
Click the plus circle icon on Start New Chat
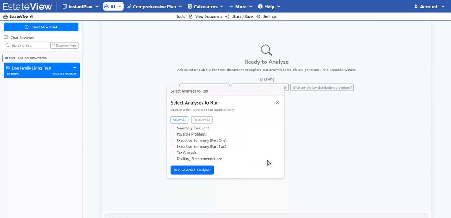click(x=27, y=27)
